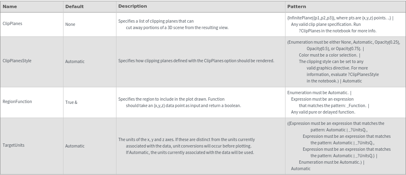
Task: Click the Automatic default for TargetUnits
Action: click(75, 146)
